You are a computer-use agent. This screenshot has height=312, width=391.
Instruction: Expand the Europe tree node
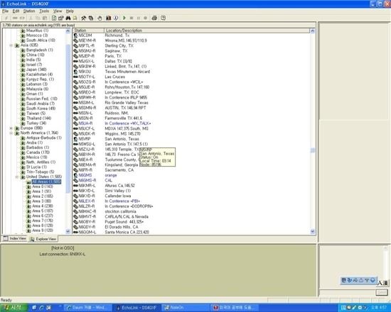11,128
